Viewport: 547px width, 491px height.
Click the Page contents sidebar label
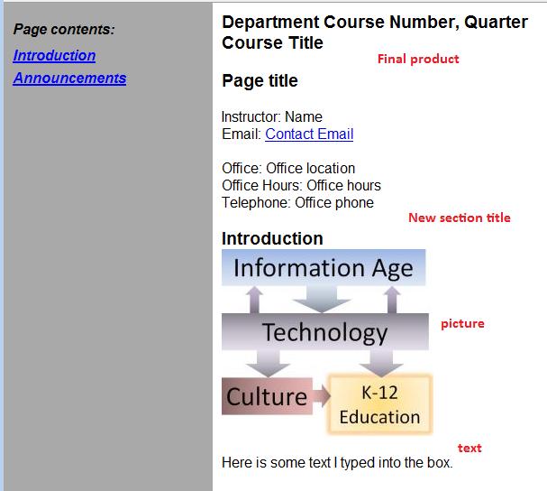(x=64, y=30)
